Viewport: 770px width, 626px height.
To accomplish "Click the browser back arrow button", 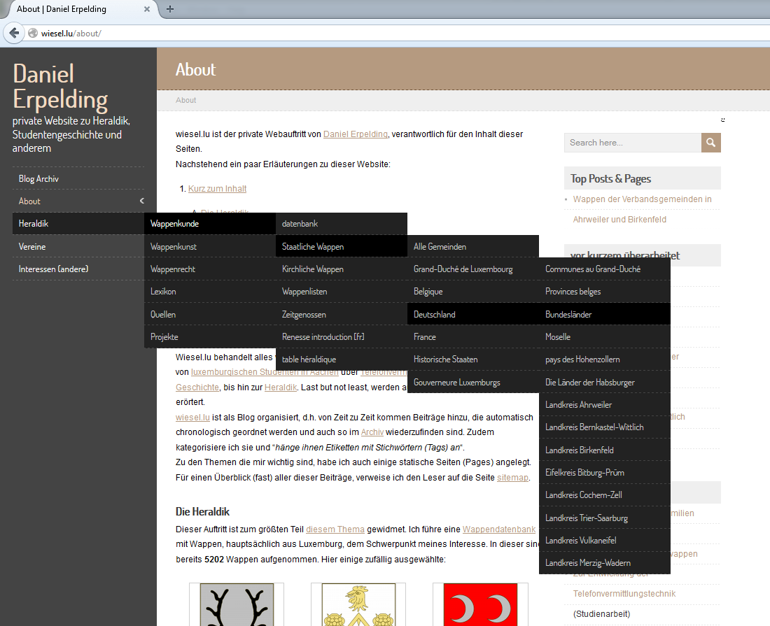I will tap(14, 33).
